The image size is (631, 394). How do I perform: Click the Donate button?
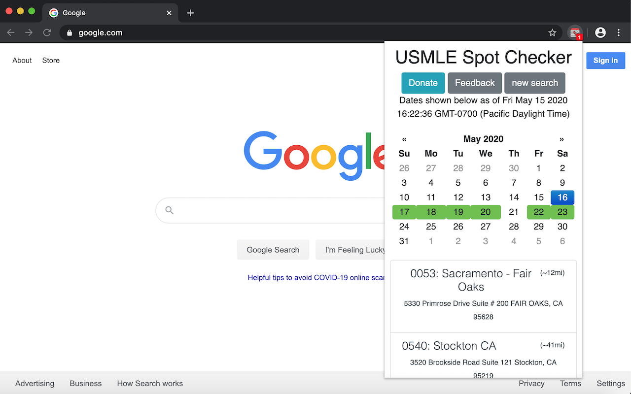423,83
